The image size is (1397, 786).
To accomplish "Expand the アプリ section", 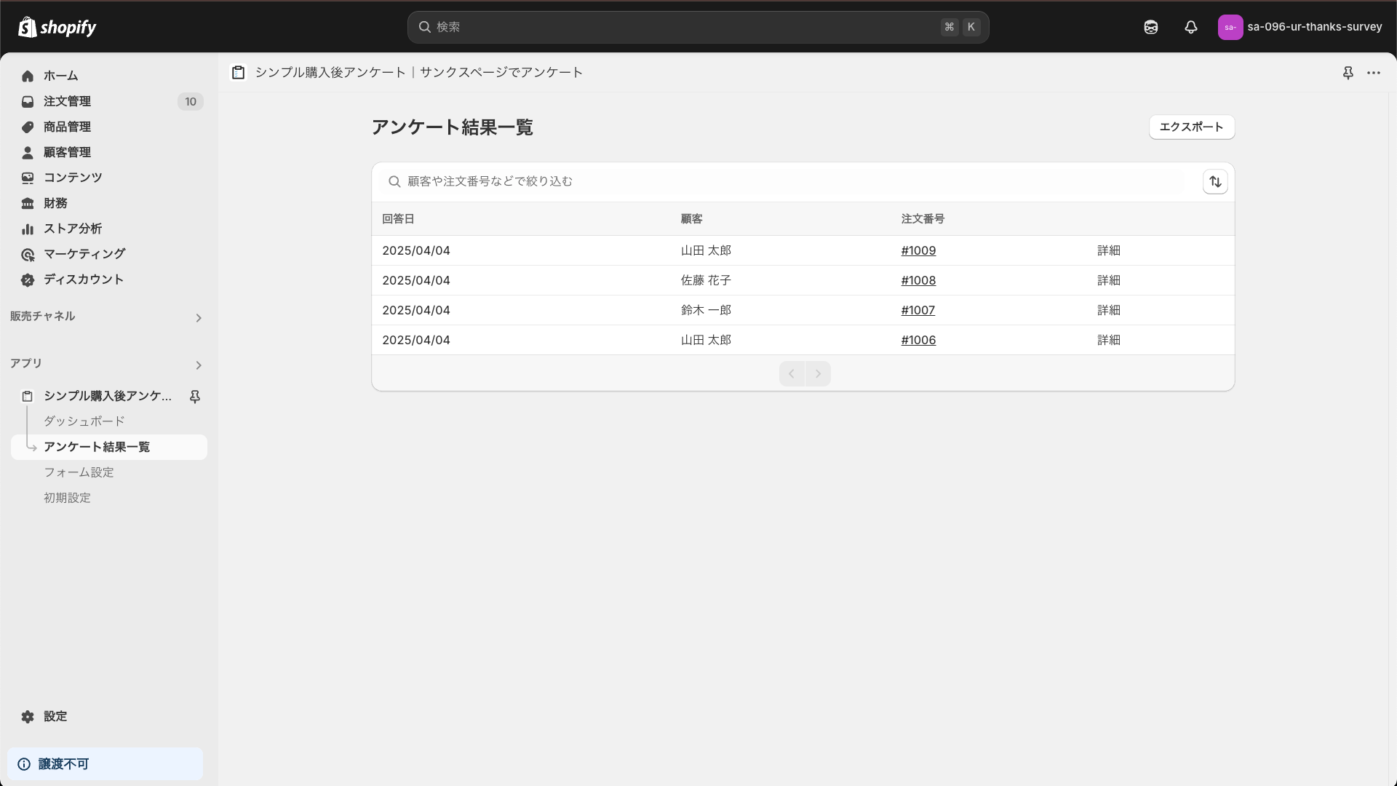I will pyautogui.click(x=198, y=365).
